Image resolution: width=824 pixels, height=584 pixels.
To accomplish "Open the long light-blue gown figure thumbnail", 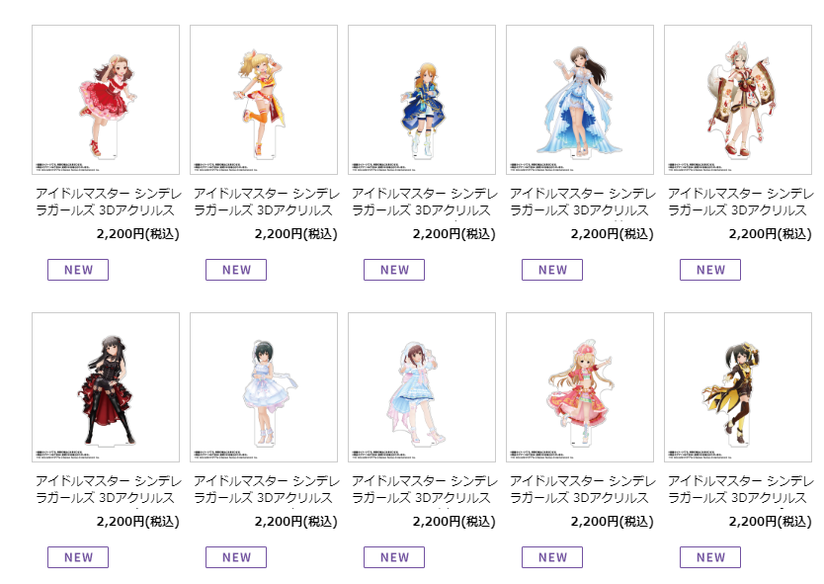I will [580, 100].
